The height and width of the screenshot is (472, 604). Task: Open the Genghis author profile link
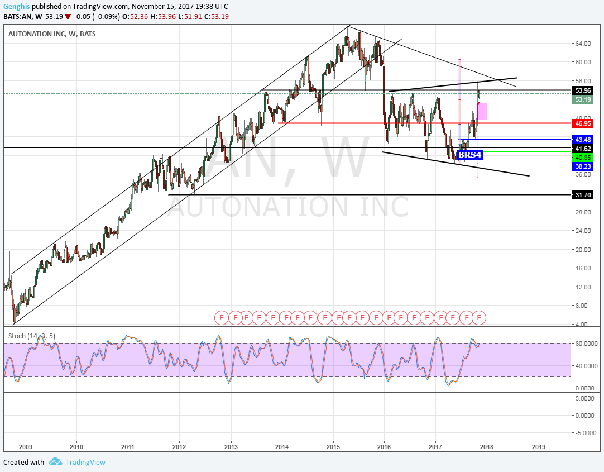pyautogui.click(x=17, y=7)
